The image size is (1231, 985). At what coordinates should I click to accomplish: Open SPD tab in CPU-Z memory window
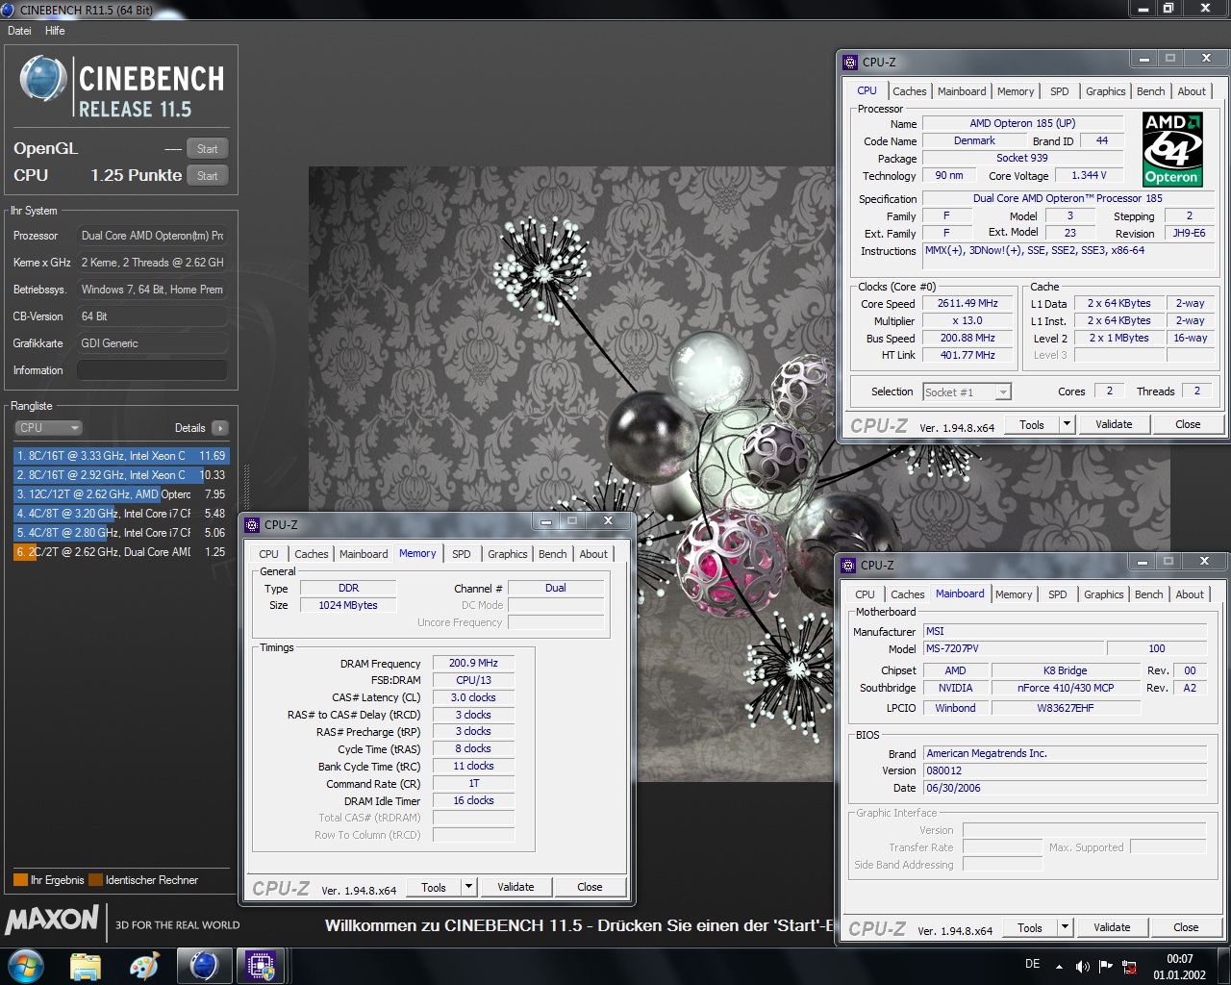pyautogui.click(x=462, y=554)
